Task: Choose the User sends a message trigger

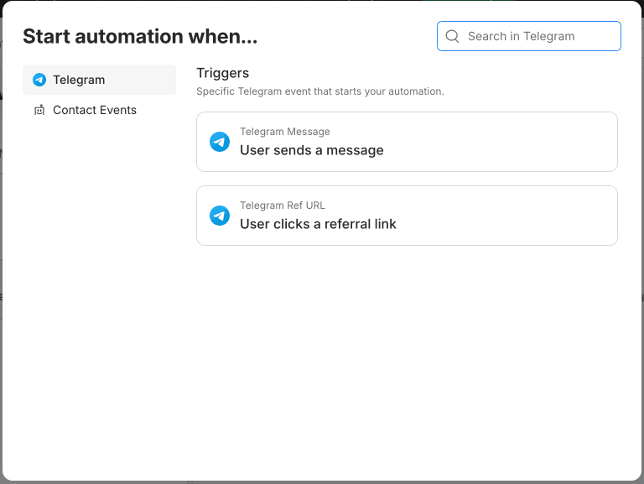Action: (x=407, y=142)
